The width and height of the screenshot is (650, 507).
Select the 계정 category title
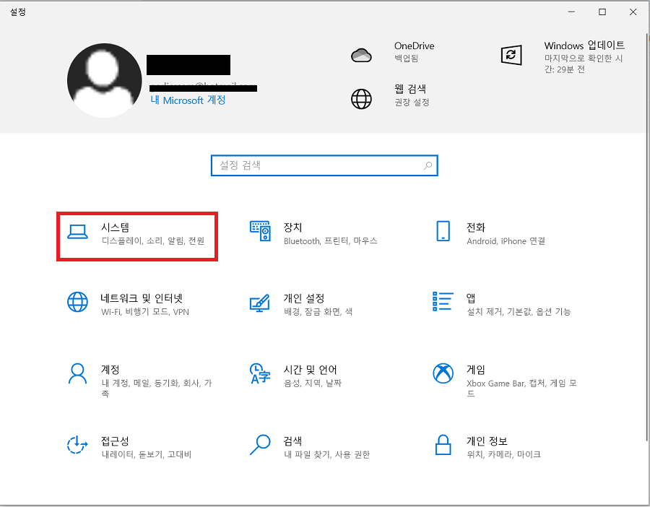tap(110, 369)
